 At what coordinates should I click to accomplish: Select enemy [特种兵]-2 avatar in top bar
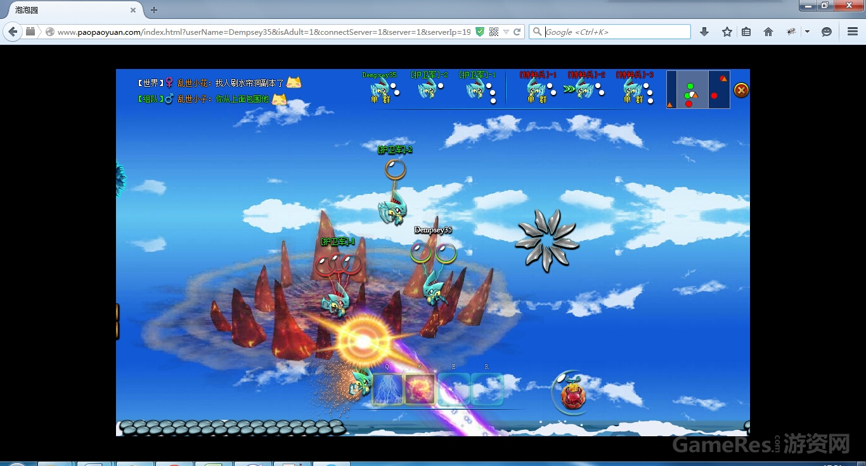585,88
